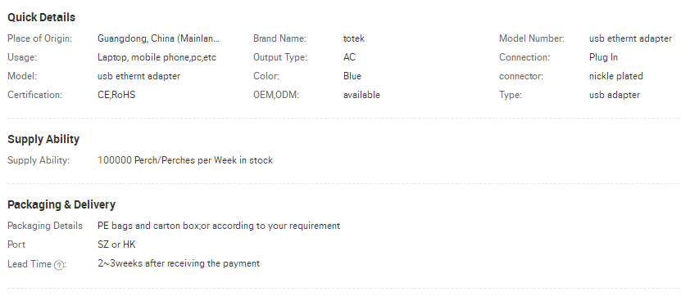
Task: Click the Output Type value 'AC'
Action: pos(349,57)
